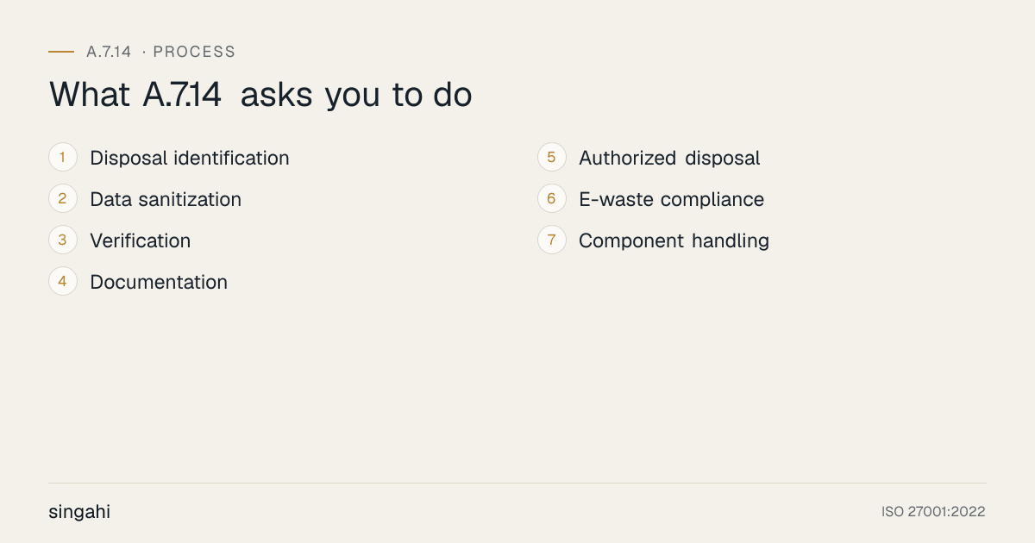Click the 'What A.7.14 asks you to do' heading
The width and height of the screenshot is (1035, 543).
[x=260, y=94]
